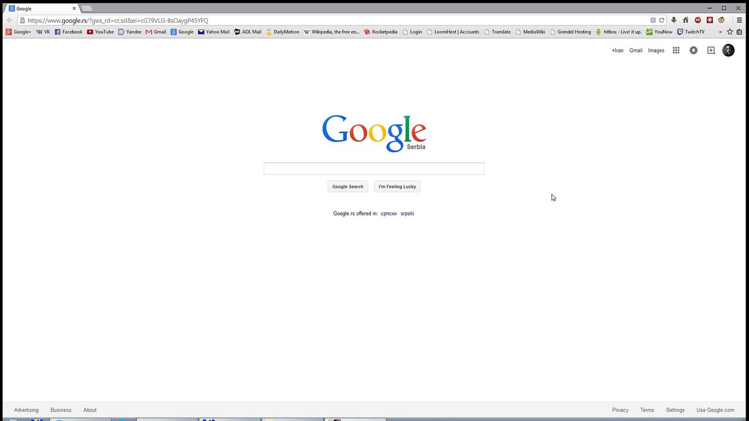The width and height of the screenshot is (749, 421).
Task: Open the Adblock Plus extension icon
Action: (x=698, y=20)
